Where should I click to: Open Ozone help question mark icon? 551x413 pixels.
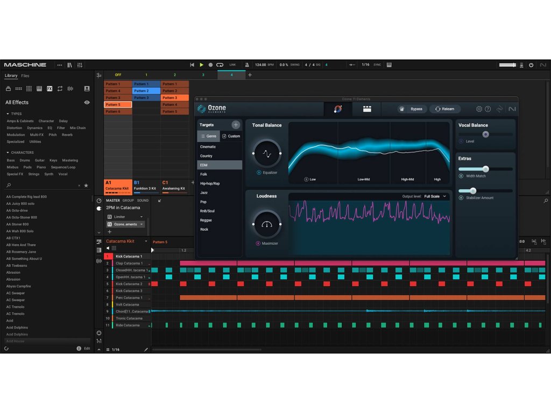pos(488,109)
